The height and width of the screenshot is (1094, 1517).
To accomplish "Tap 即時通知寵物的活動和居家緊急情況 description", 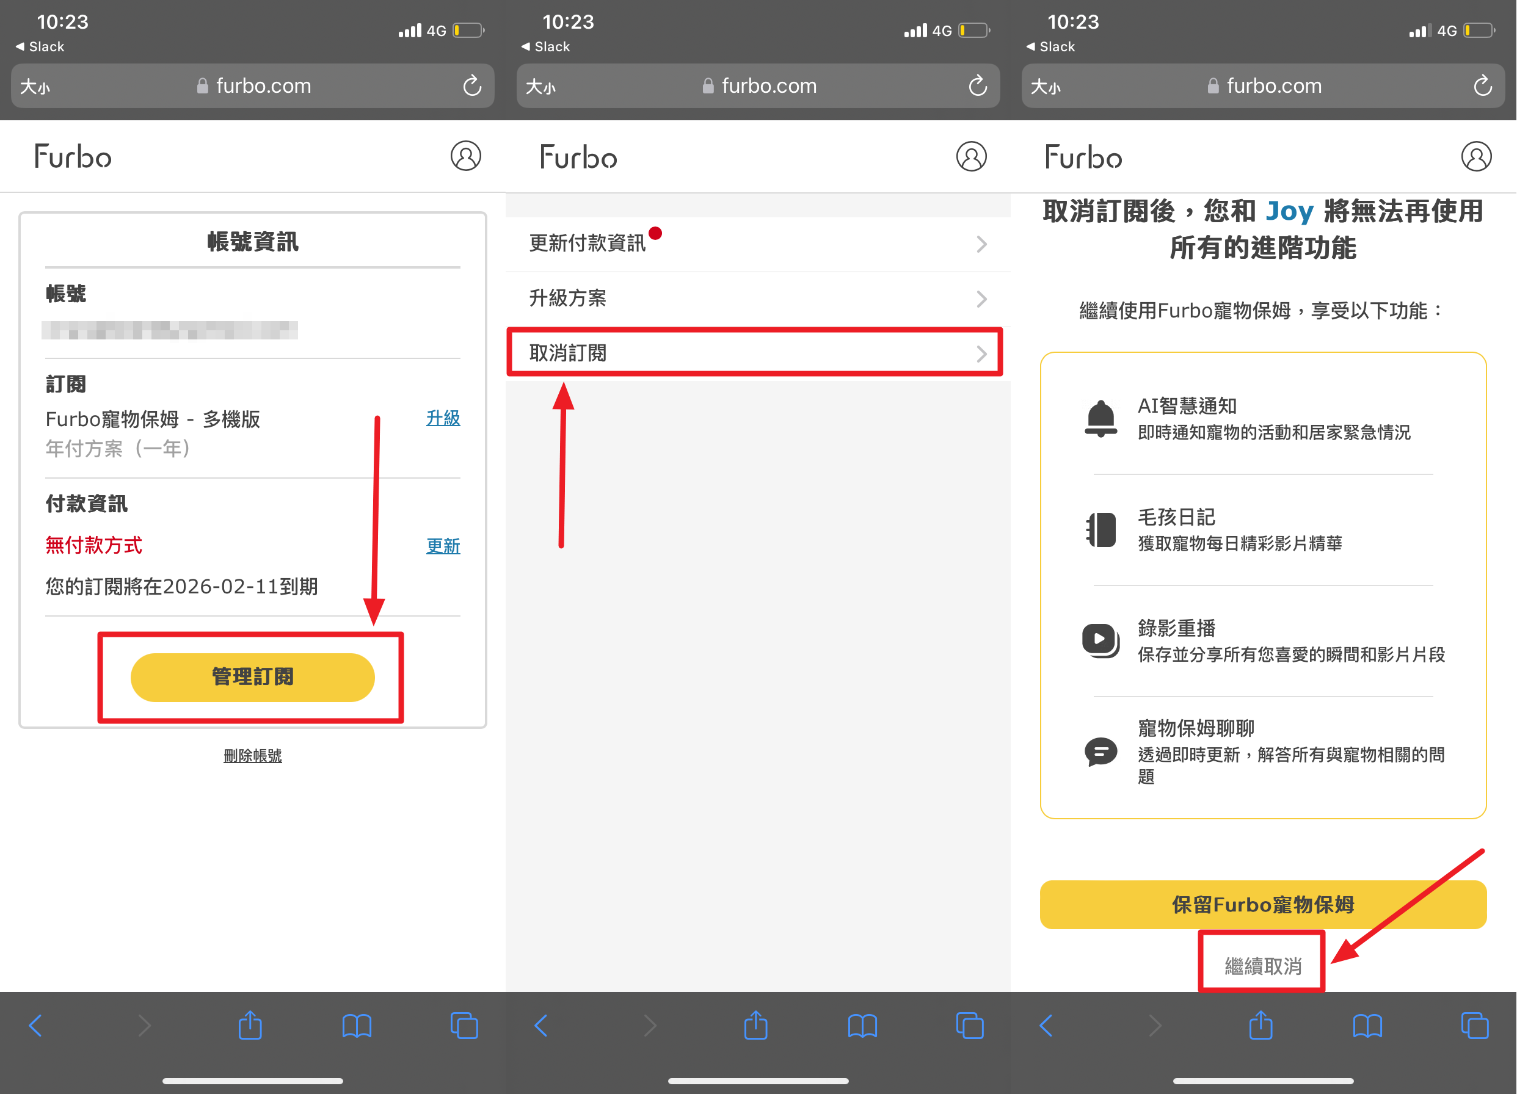I will tap(1274, 433).
